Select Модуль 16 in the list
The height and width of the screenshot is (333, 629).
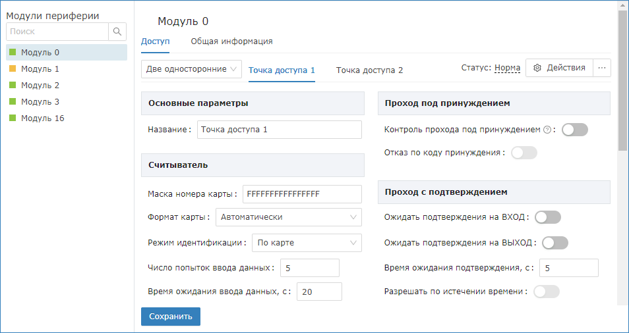pyautogui.click(x=67, y=118)
